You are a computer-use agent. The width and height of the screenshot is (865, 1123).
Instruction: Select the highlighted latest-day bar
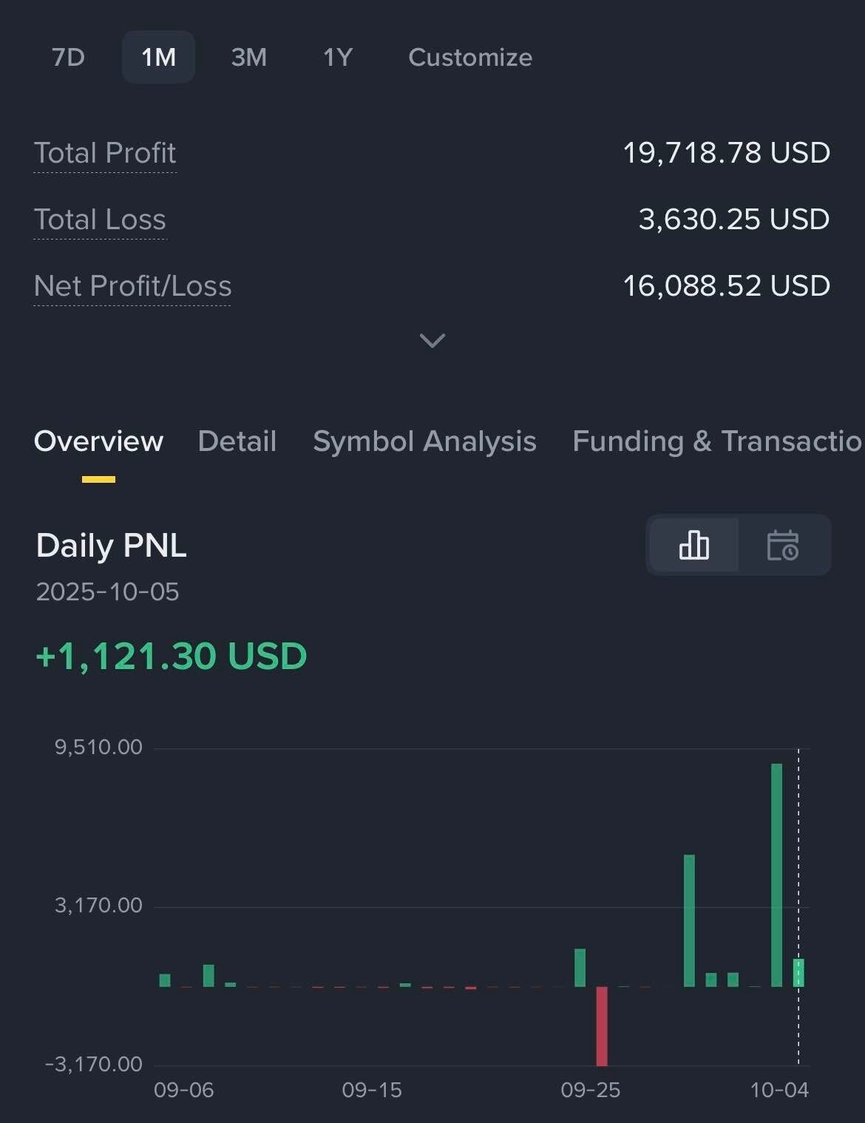(x=798, y=972)
